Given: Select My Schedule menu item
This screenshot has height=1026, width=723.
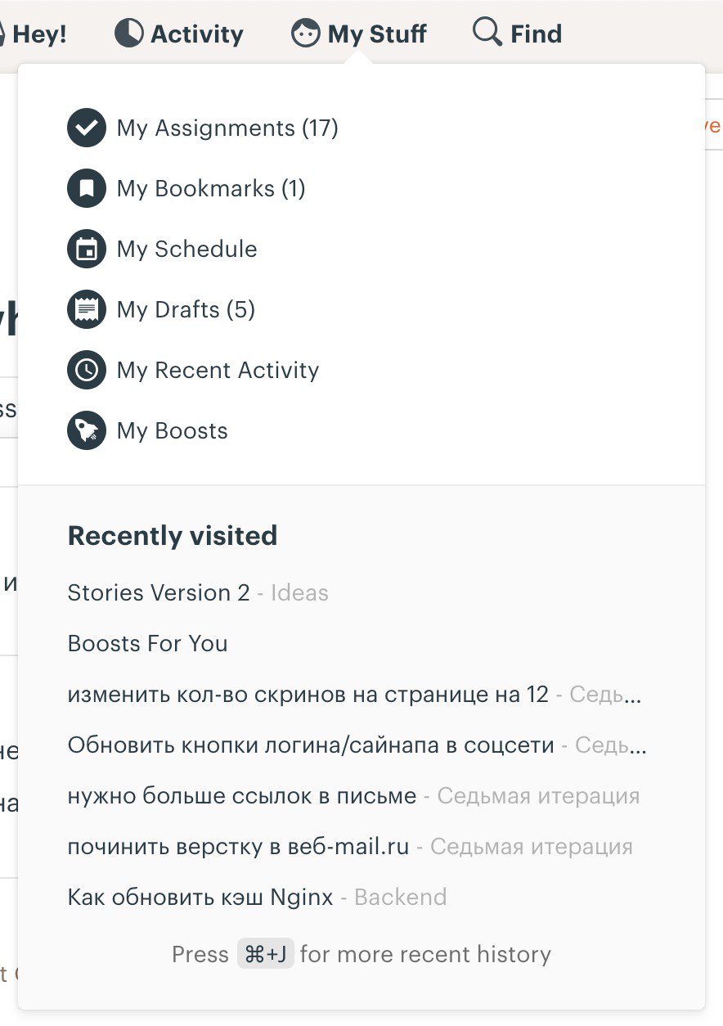Looking at the screenshot, I should point(162,250).
